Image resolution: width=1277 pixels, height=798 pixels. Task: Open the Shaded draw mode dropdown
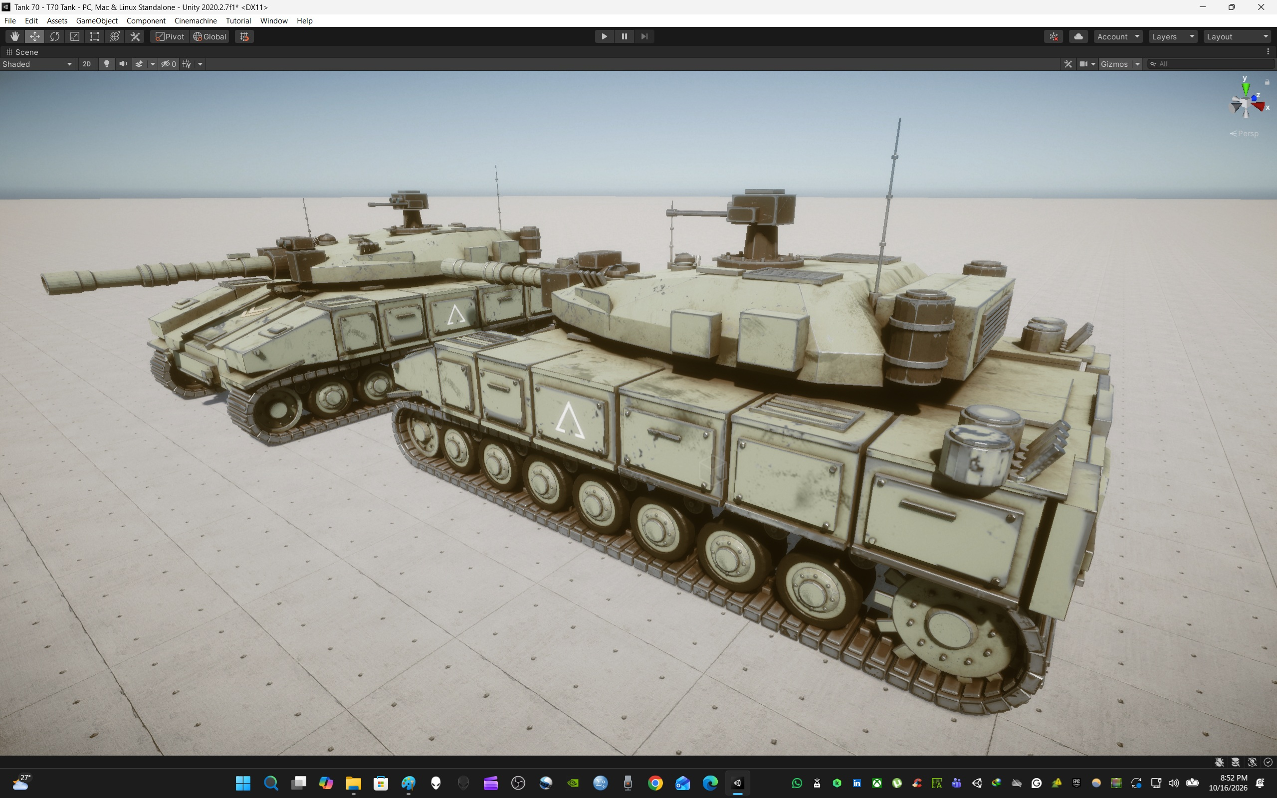pos(37,64)
